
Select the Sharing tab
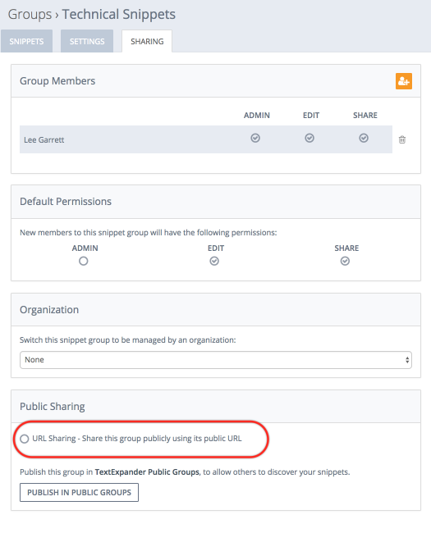coord(147,41)
